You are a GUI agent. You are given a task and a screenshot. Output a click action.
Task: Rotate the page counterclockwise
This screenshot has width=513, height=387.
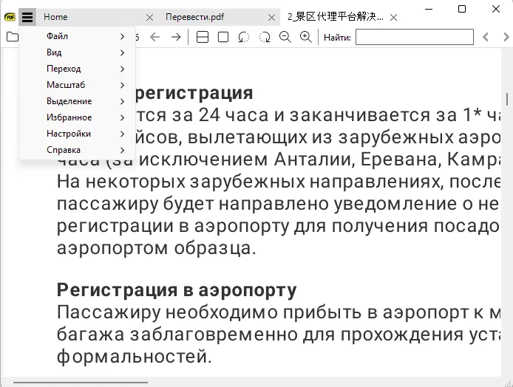244,37
